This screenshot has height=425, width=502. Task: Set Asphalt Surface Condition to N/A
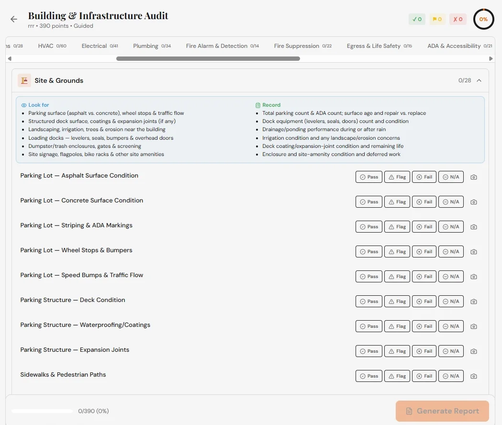click(x=451, y=177)
